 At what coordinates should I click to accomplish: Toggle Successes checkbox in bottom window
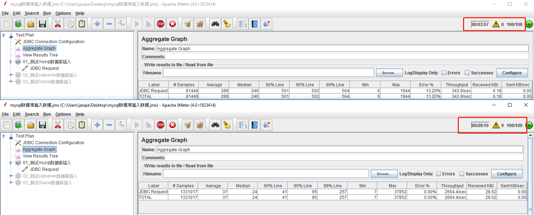click(462, 174)
